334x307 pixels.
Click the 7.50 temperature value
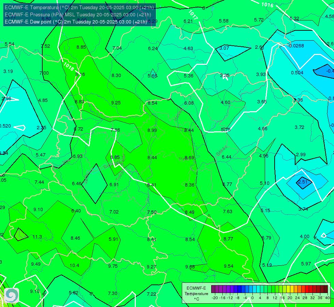click(152, 213)
